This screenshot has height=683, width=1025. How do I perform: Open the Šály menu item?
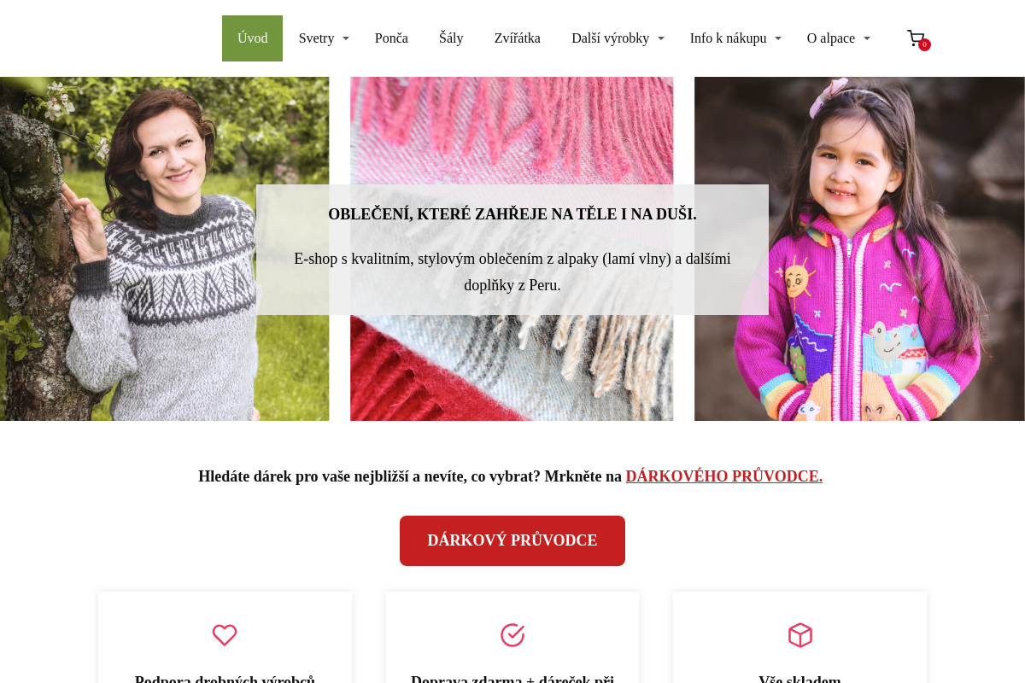point(451,38)
